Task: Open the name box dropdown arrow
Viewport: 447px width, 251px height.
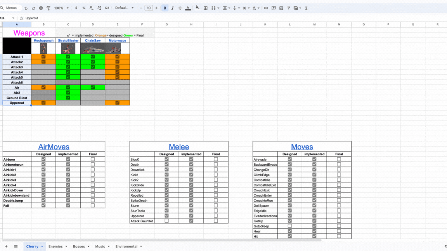Action: 13,18
